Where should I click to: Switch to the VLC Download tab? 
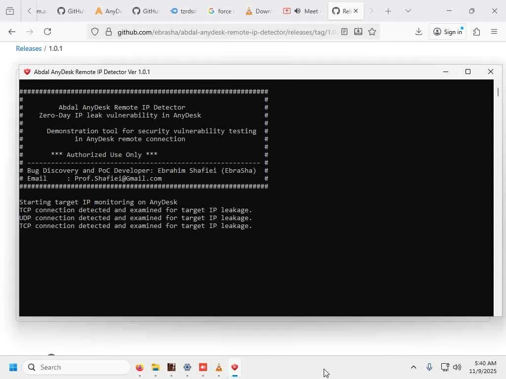258,11
